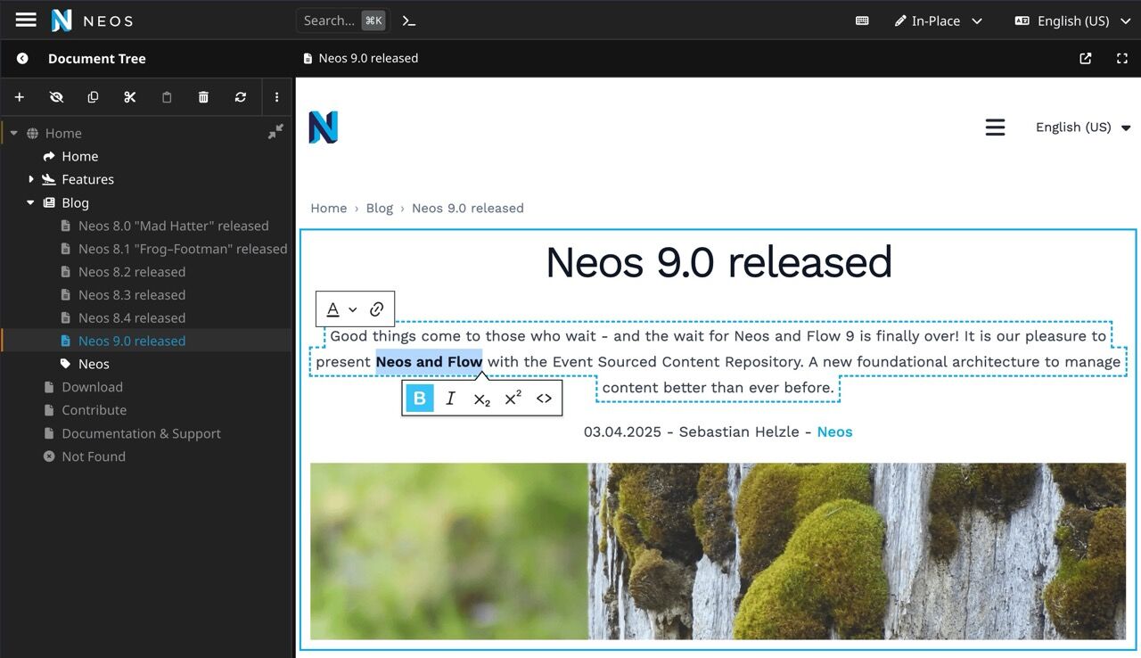This screenshot has height=658, width=1141.
Task: Toggle italic styling on the highlighted text
Action: (x=450, y=398)
